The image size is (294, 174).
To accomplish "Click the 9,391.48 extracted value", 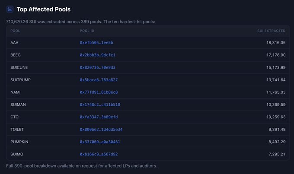I will 277,130.
